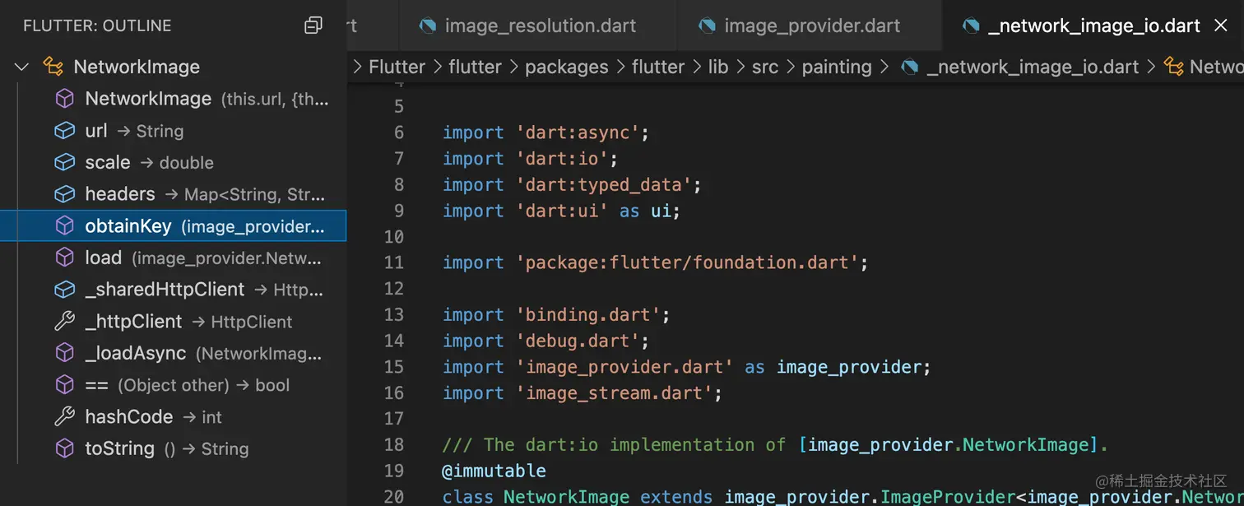
Task: Click the class symbol icon in breadcrumb
Action: 1174,67
